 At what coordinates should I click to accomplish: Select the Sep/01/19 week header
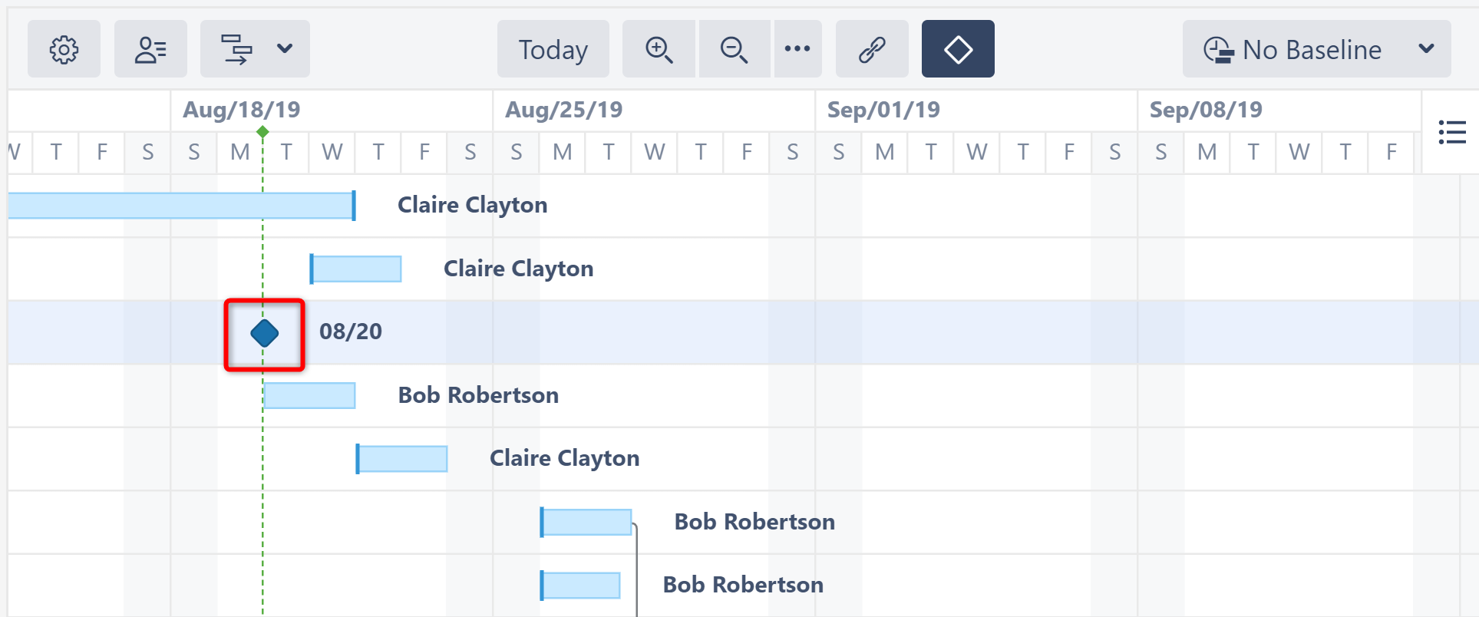883,109
